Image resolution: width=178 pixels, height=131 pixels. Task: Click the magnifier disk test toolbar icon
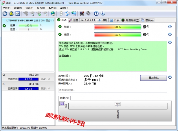click(45, 14)
